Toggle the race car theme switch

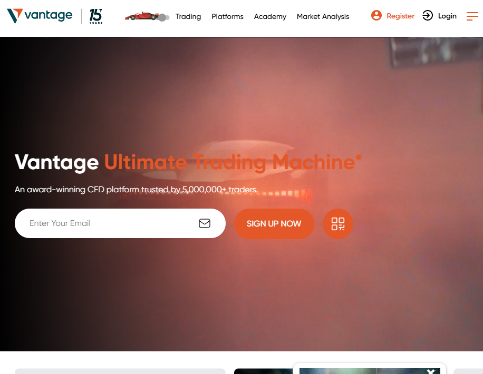pos(147,16)
